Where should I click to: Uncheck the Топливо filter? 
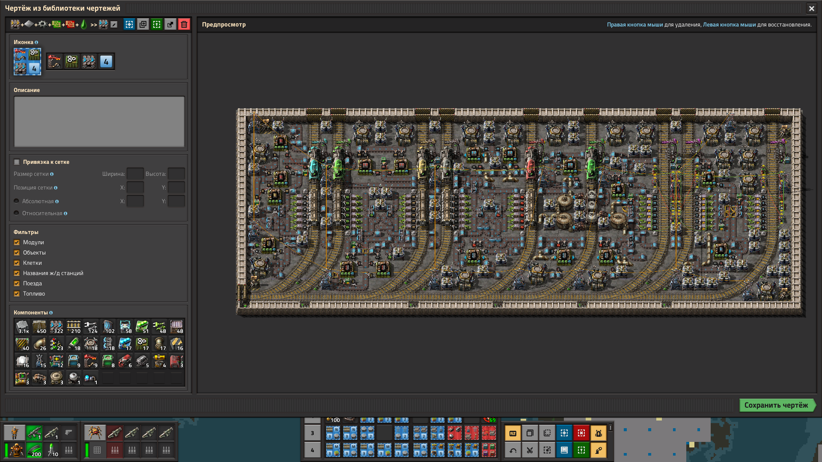point(17,294)
